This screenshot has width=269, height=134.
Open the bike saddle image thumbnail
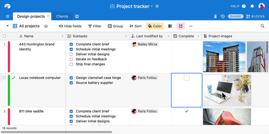(x=227, y=116)
